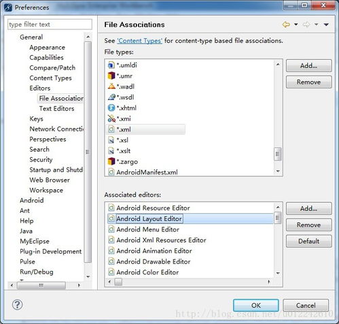Screen dimensions: 339x324
Task: Open Content Types in the tree
Action: pos(50,78)
